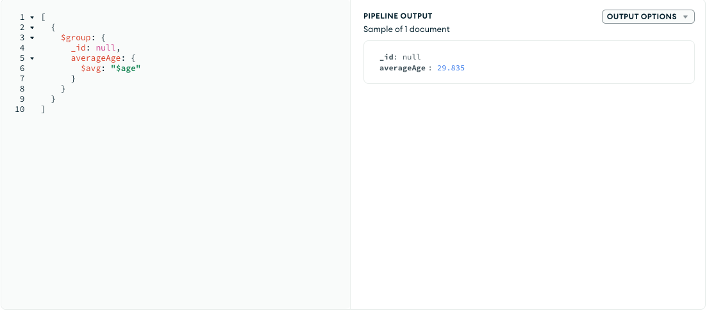This screenshot has width=707, height=311.
Task: Click the $avg operator text
Action: coord(90,68)
